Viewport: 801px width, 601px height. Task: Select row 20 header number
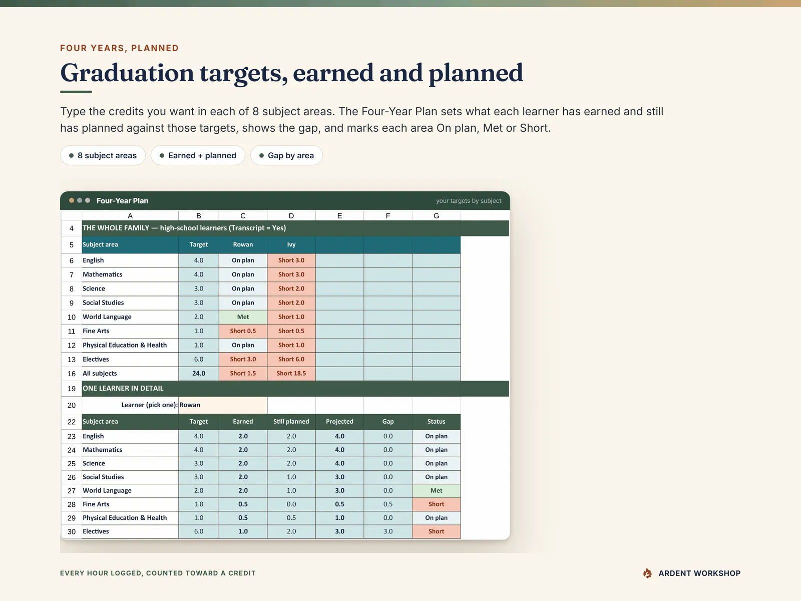click(x=72, y=405)
